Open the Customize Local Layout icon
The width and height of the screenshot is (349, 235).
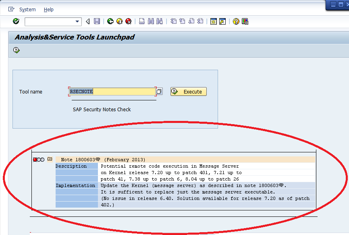coord(245,21)
